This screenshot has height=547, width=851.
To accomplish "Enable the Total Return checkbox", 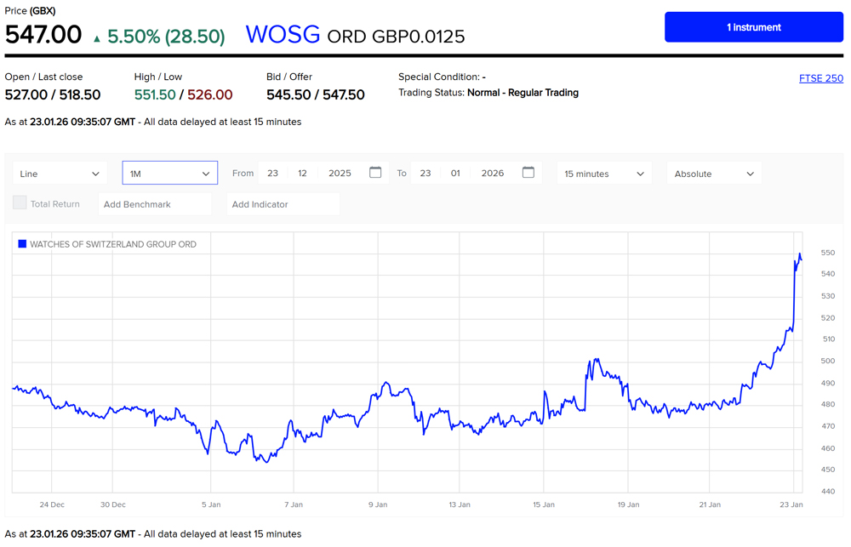I will (x=20, y=203).
